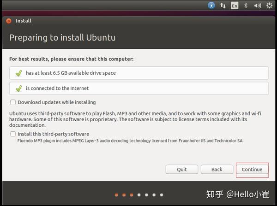The image size is (277, 206).
Task: Click the drive space green checkmark
Action: [19, 73]
